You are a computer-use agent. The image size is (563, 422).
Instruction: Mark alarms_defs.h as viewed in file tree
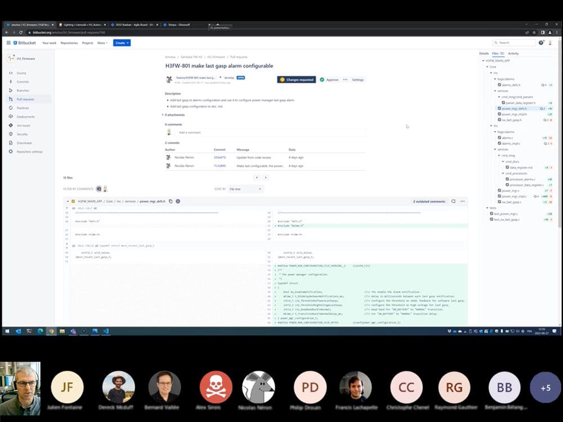click(499, 85)
